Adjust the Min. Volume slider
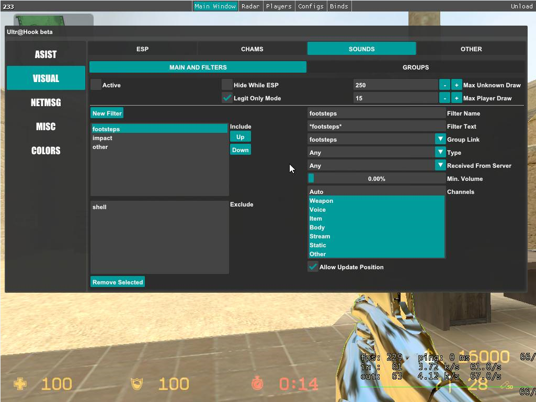This screenshot has height=402, width=536. (377, 178)
